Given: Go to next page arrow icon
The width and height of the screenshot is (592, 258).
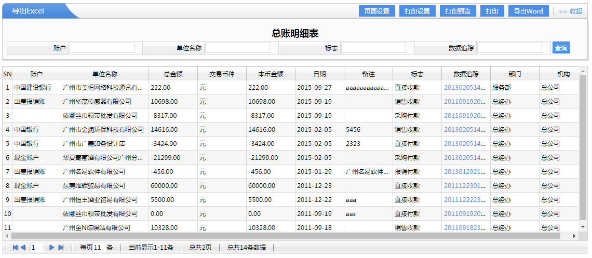Looking at the screenshot, I should [x=51, y=248].
